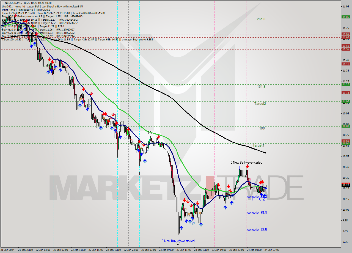Click the red 11.41 price tag

coord(345,64)
